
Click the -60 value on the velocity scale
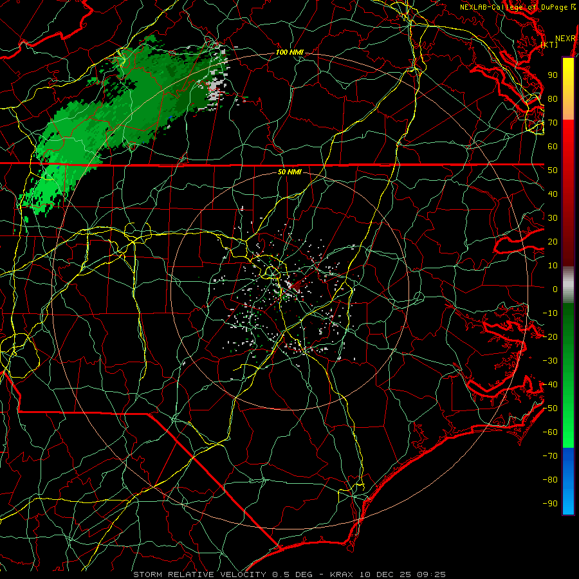550,432
